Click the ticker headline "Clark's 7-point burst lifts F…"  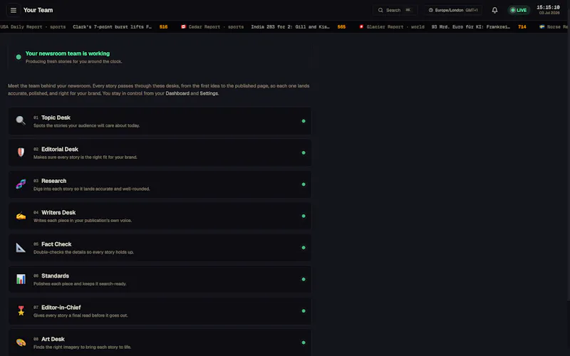112,27
